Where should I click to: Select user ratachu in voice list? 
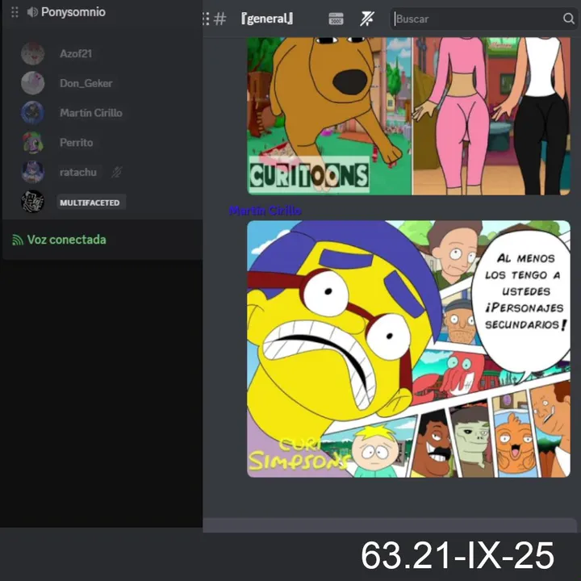pos(77,173)
